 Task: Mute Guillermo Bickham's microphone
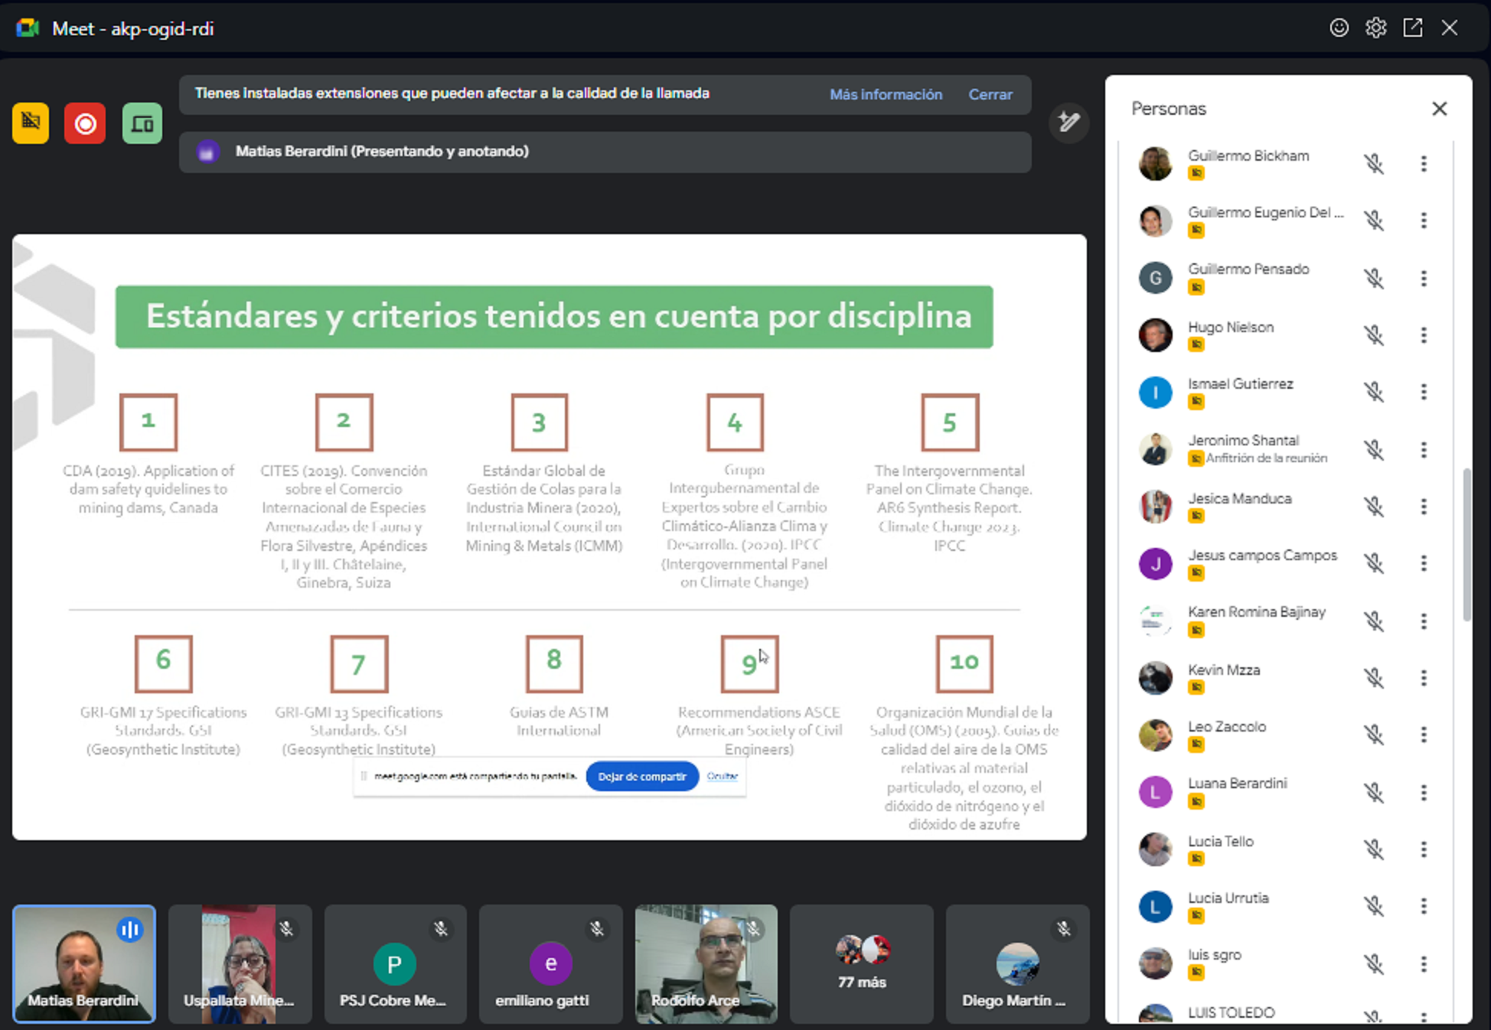[x=1374, y=164]
